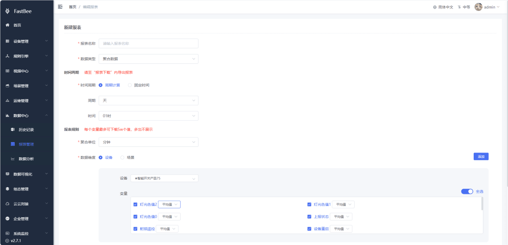
Task: Open the 周期 dropdown showing 天
Action: (x=148, y=100)
